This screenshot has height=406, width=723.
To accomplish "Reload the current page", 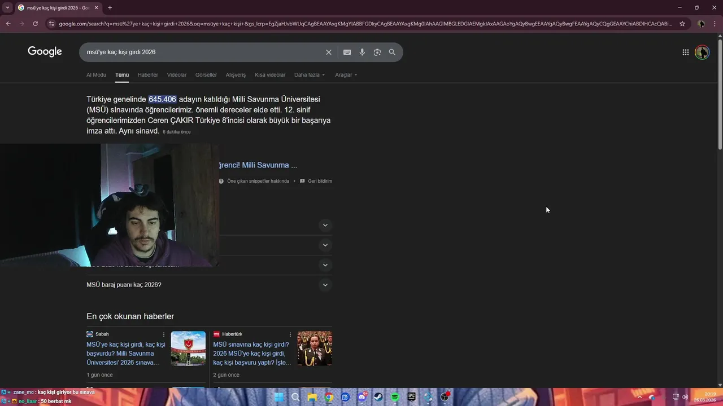I will pos(35,24).
